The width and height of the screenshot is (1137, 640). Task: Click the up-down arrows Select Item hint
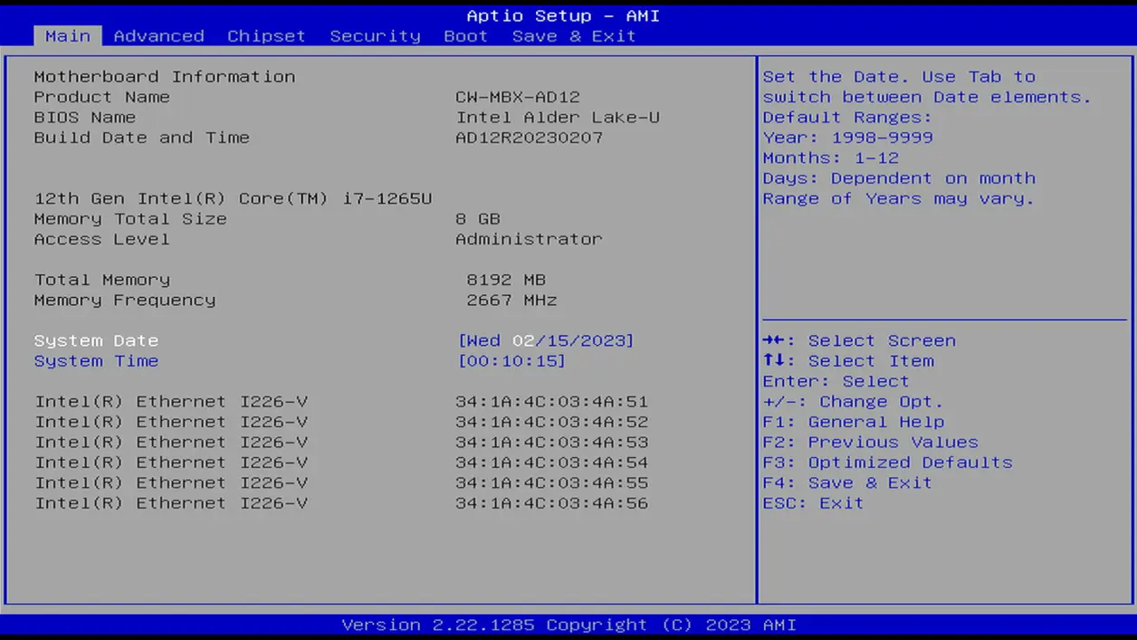pyautogui.click(x=848, y=360)
